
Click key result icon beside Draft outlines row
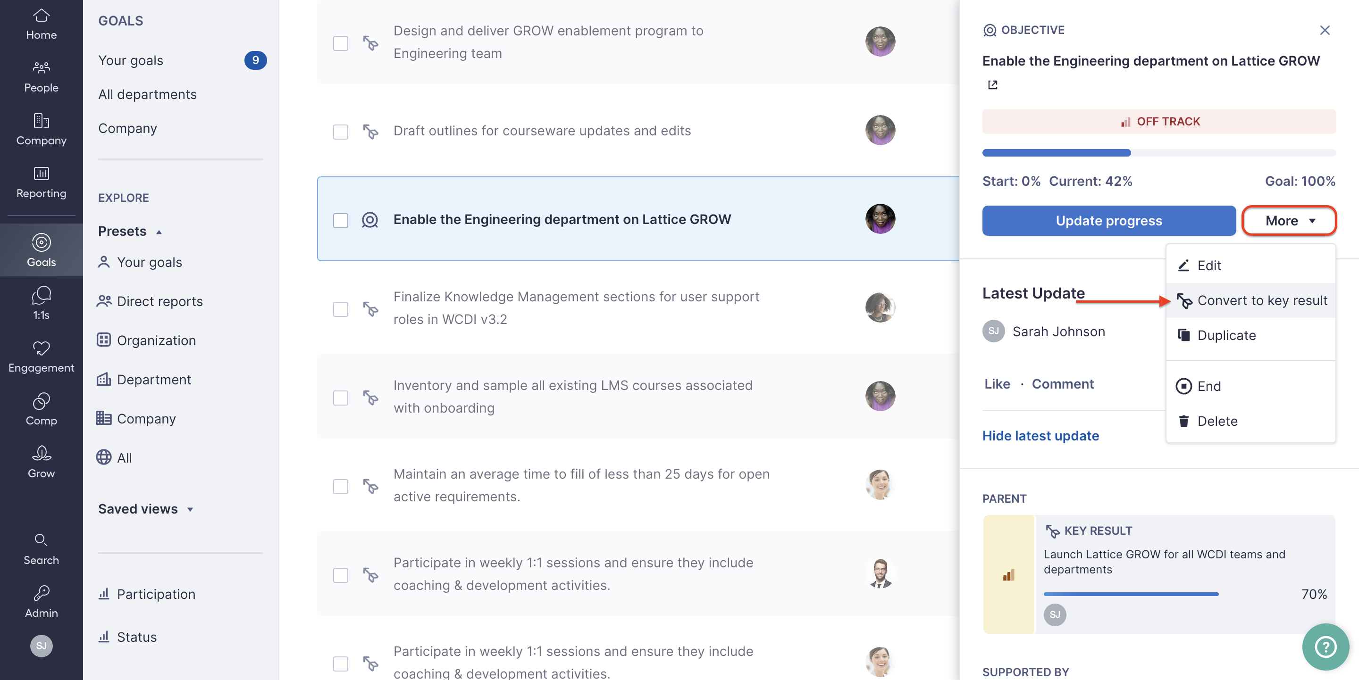pyautogui.click(x=370, y=131)
